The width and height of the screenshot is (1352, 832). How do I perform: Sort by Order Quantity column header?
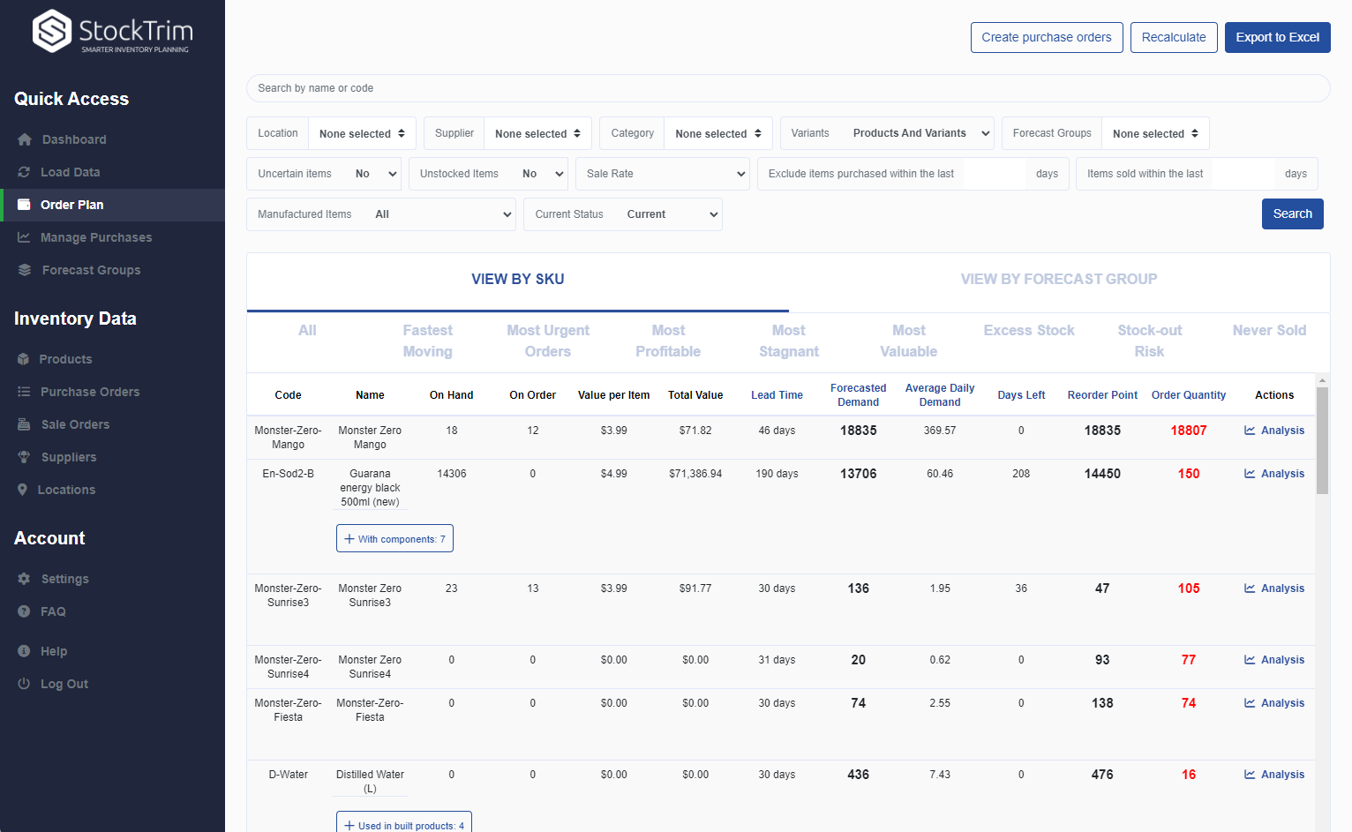click(x=1189, y=395)
